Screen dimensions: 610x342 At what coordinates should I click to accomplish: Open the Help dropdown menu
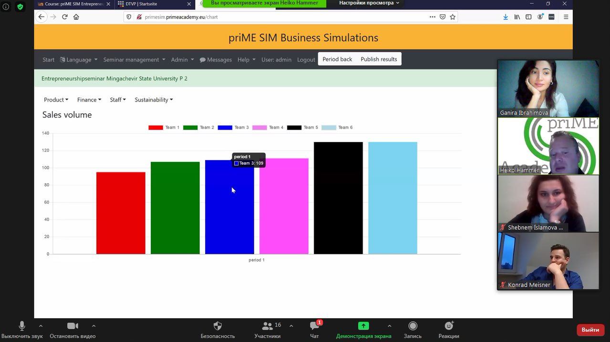[x=247, y=60]
